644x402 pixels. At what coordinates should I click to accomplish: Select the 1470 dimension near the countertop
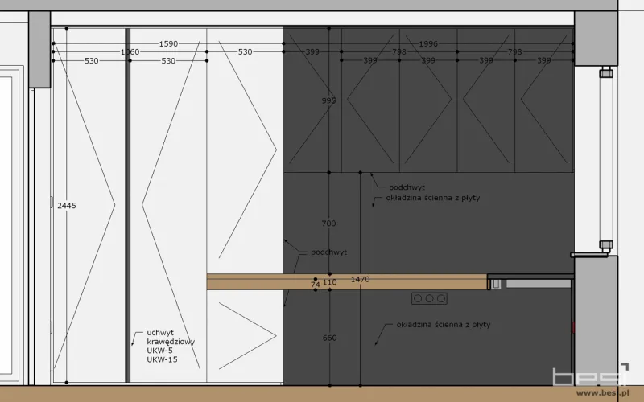click(x=360, y=279)
